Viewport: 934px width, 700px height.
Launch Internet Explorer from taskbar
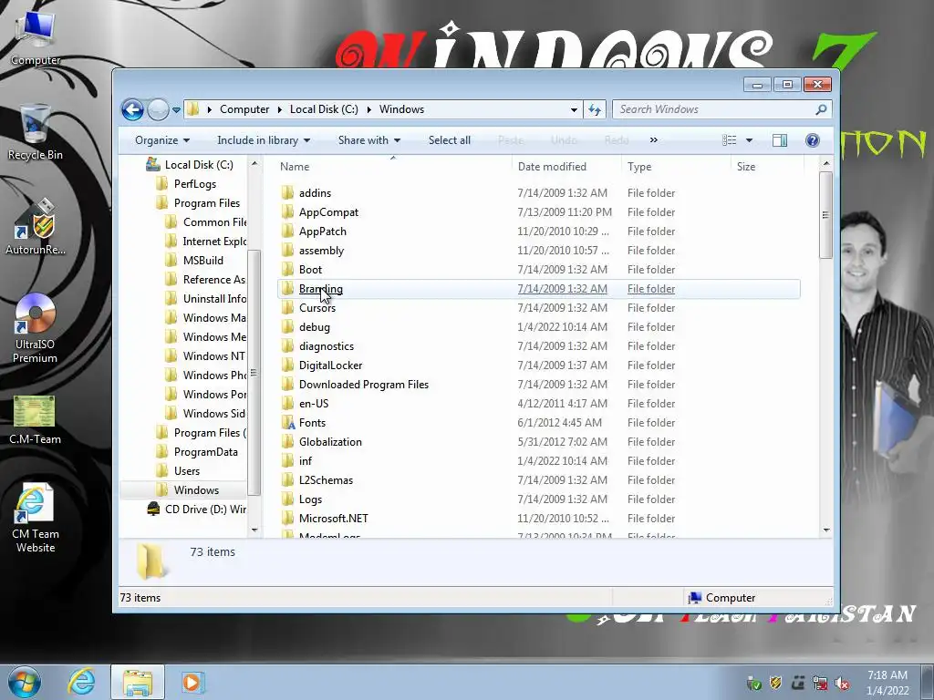point(81,682)
